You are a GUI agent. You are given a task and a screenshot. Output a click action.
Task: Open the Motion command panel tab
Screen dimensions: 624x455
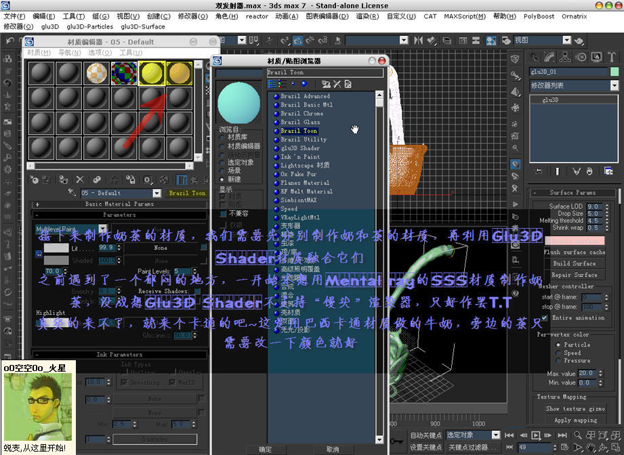(x=581, y=58)
